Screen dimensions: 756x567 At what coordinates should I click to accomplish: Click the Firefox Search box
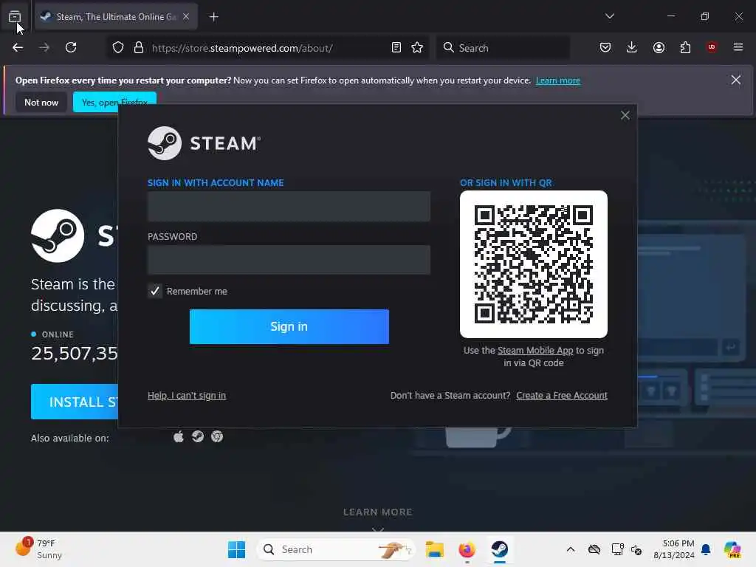coord(504,48)
